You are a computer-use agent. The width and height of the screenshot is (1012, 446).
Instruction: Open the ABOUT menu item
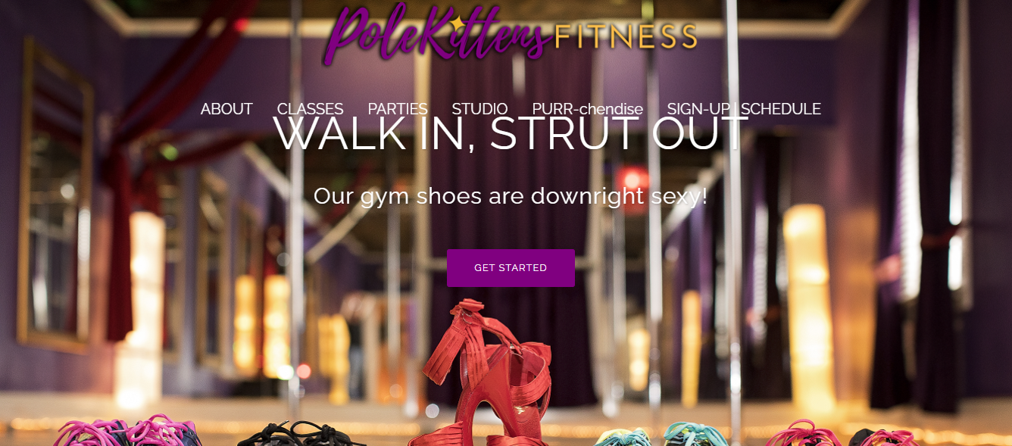(x=226, y=109)
